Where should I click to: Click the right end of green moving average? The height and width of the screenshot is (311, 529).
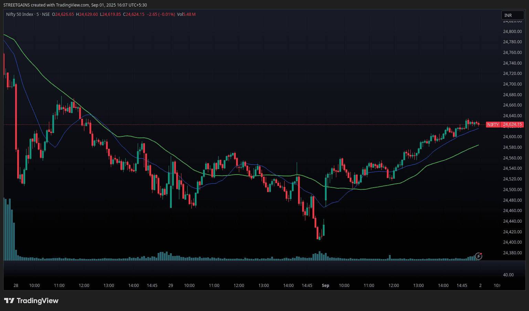pyautogui.click(x=478, y=145)
